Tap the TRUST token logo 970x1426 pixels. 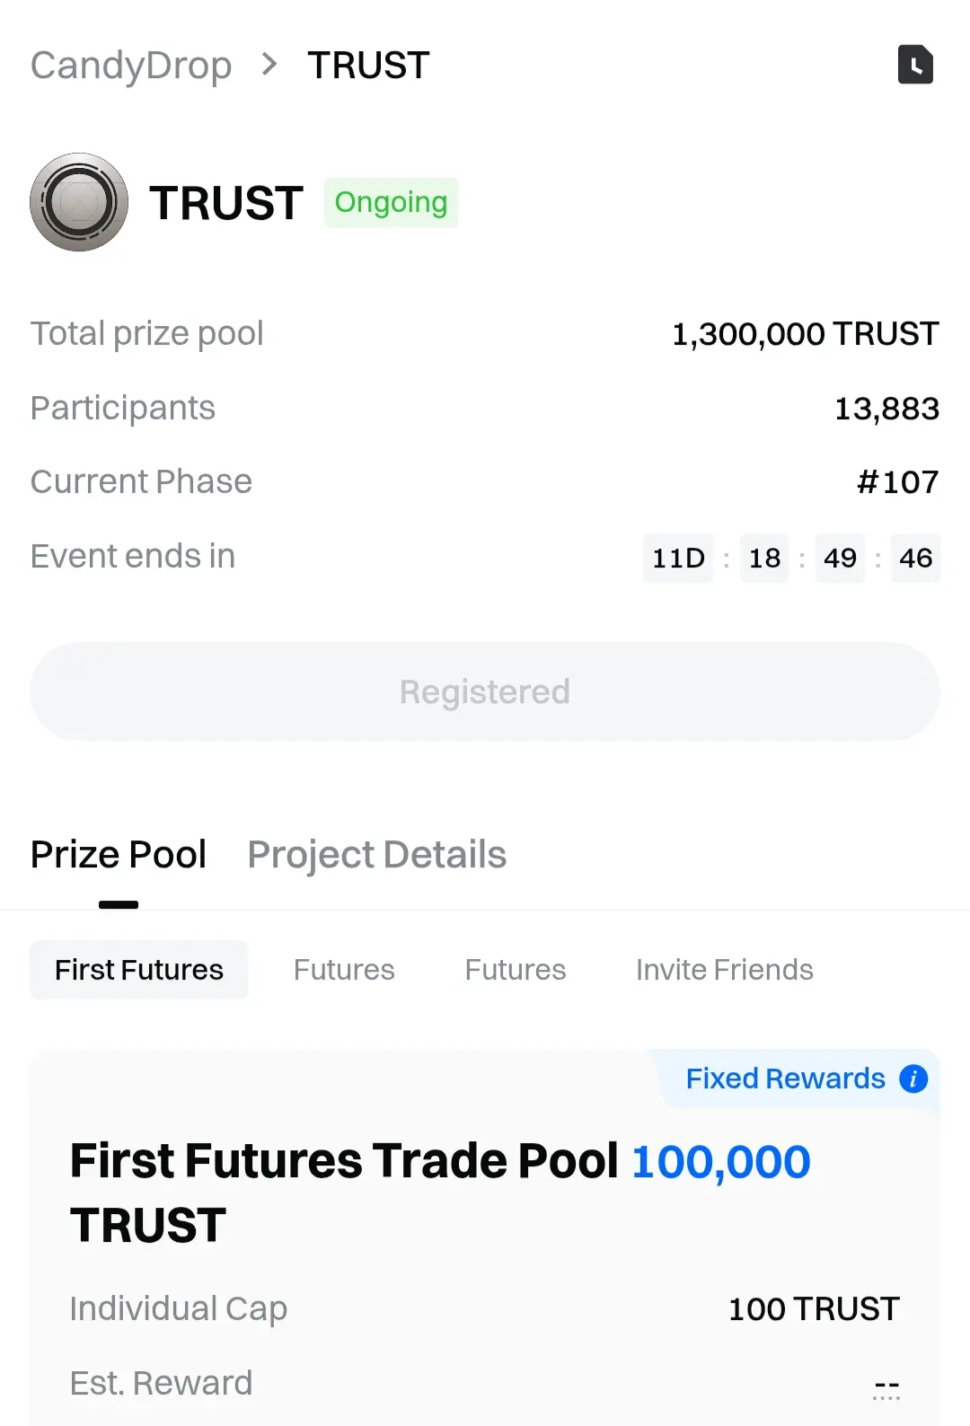79,202
